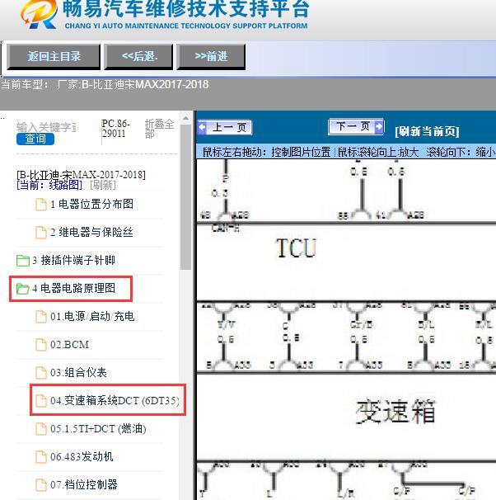Click the left arrow icon on 上一页
496x500 pixels.
click(x=202, y=128)
